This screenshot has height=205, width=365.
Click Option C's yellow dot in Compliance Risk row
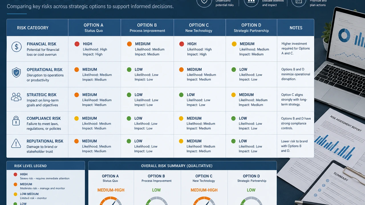tap(181, 118)
